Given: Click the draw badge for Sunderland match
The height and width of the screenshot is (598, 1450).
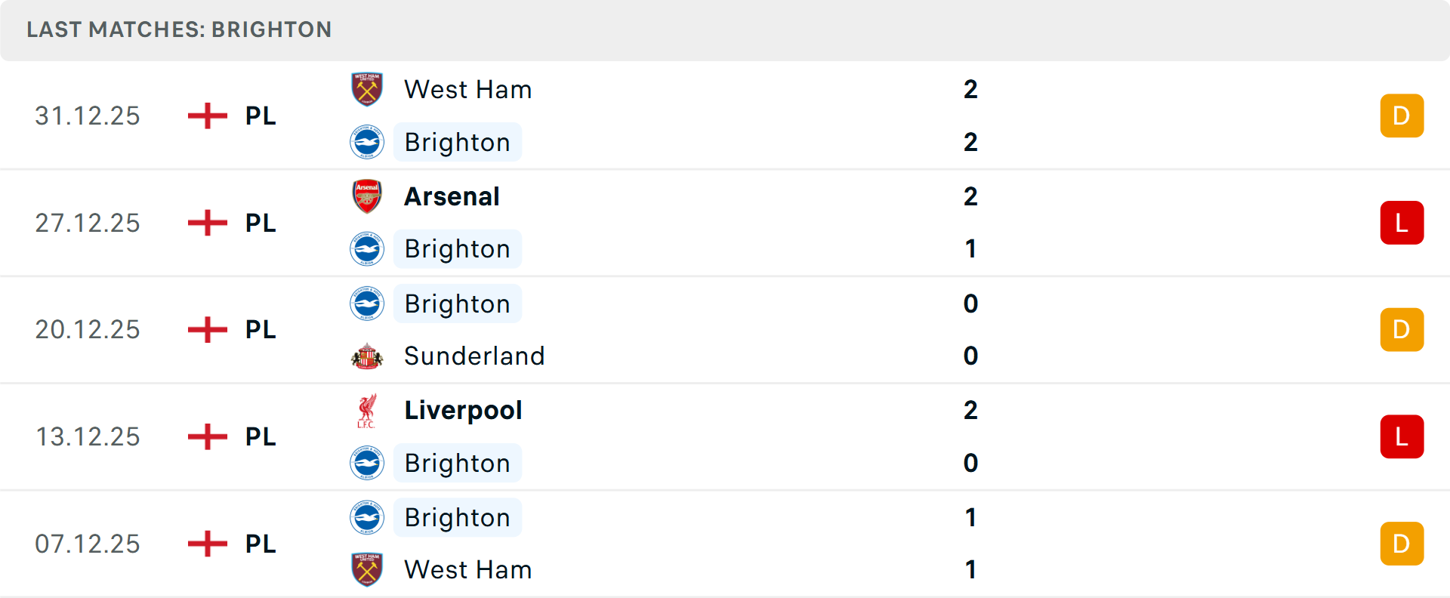Looking at the screenshot, I should coord(1402,330).
